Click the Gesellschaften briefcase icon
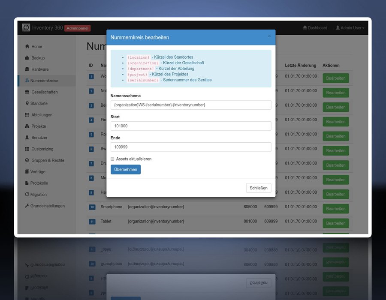Screen dimensions: 386x300 point(27,92)
